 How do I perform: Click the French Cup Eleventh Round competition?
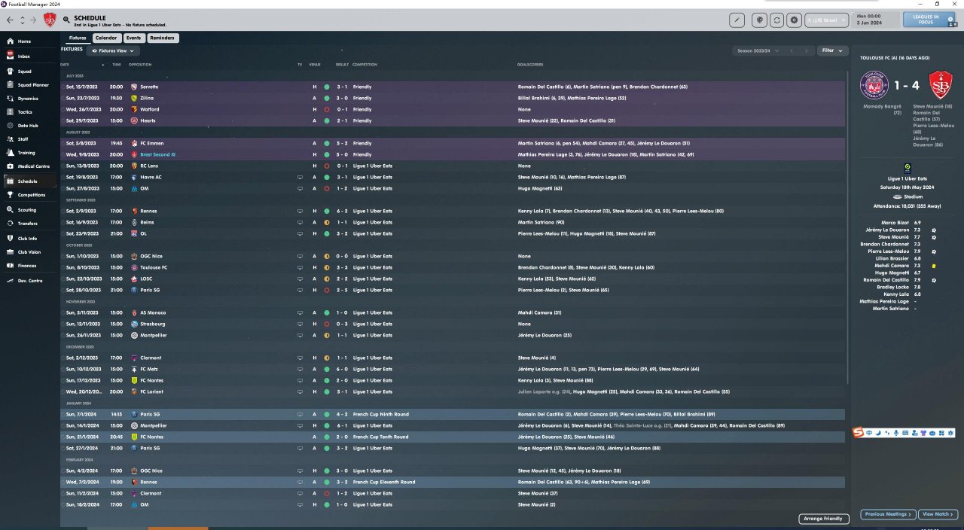(x=383, y=482)
